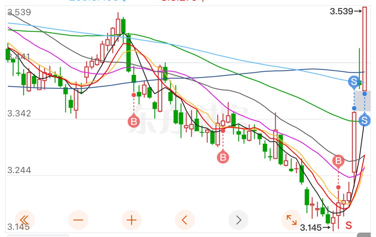This screenshot has width=376, height=237.
Task: Tap the lower blue S sell marker
Action: [x=365, y=120]
